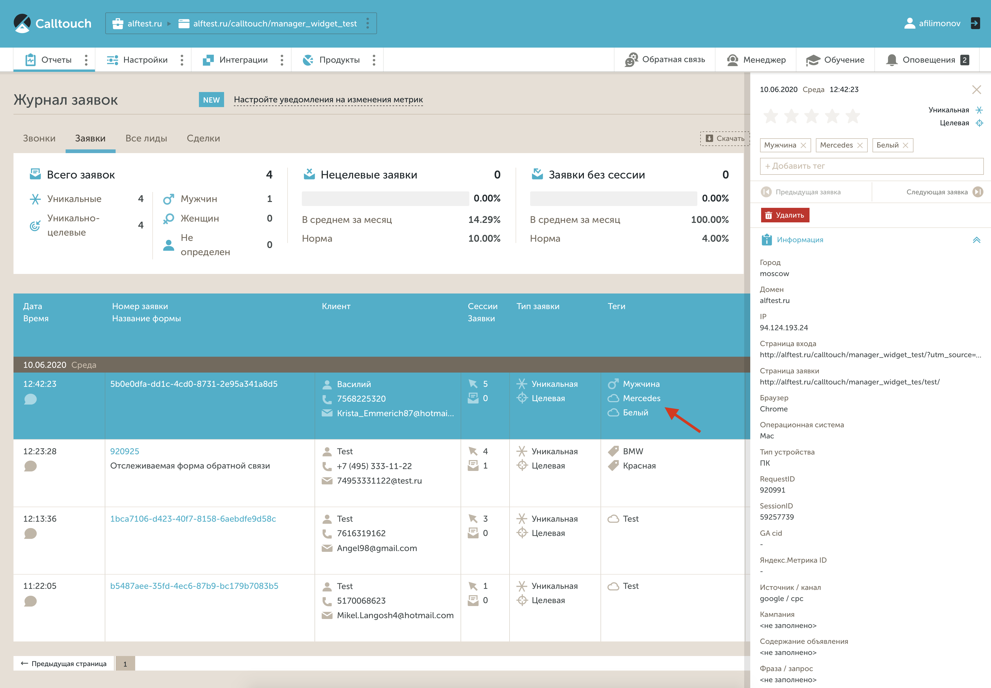Open the project menu three-dots in header

click(x=367, y=23)
